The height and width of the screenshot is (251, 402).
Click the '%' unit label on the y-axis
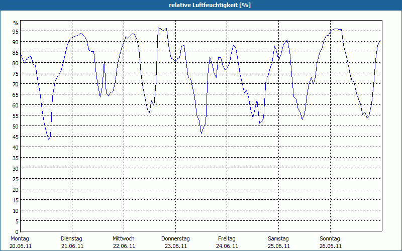(16, 23)
